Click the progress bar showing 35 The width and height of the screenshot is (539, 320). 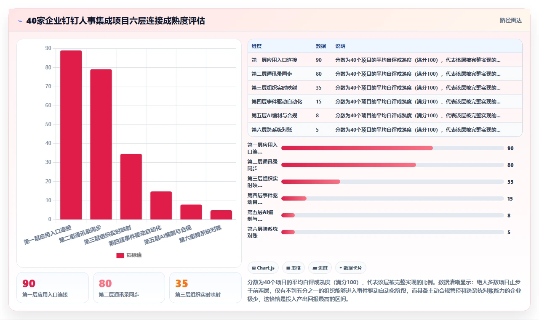pos(392,182)
